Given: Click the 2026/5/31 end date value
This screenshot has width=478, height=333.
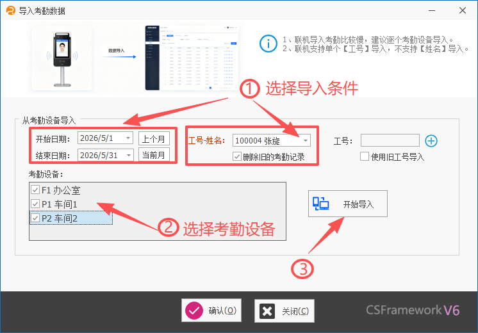Looking at the screenshot, I should coord(99,156).
